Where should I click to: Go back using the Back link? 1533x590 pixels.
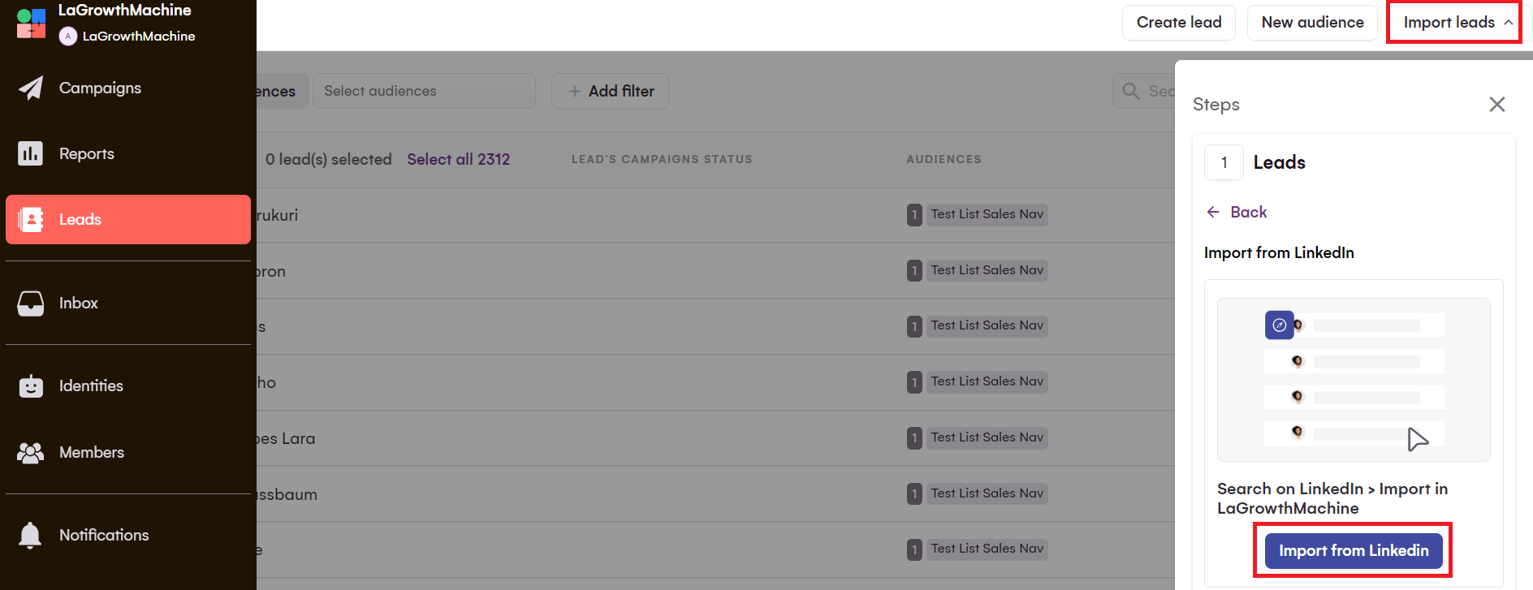click(x=1237, y=212)
